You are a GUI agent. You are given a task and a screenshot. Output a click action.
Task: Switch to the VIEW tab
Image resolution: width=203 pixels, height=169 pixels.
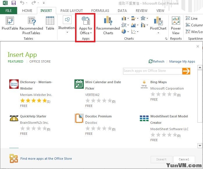[160, 10]
